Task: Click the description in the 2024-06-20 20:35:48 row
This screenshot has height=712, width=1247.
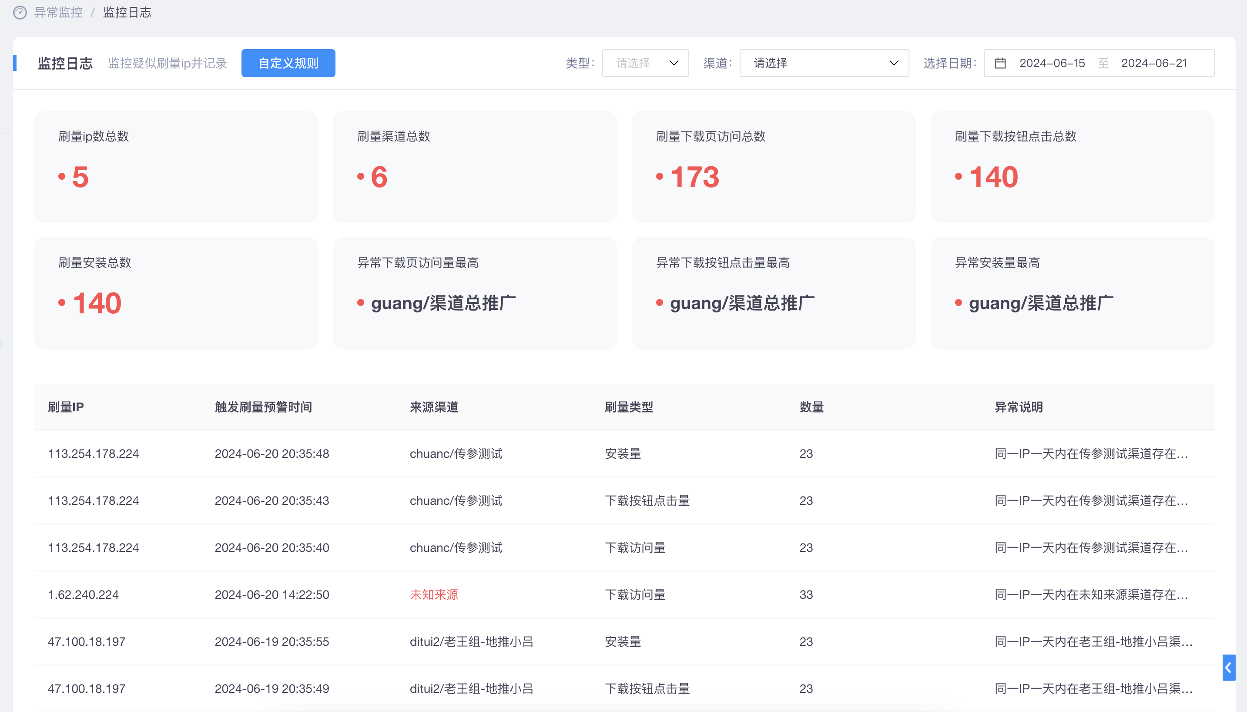Action: [1092, 454]
